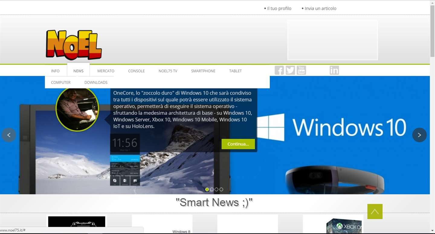Screen dimensions: 435x234
Task: Click the OneCore slide description text
Action: coord(182,109)
